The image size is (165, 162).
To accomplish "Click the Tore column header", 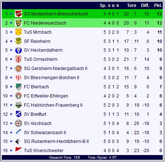I will (x=131, y=5).
